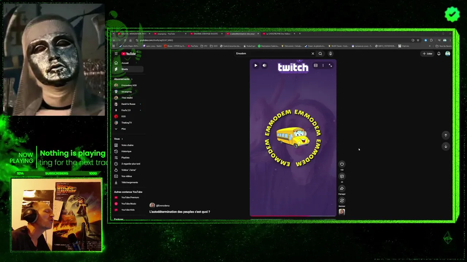This screenshot has width=467, height=262.
Task: Open the Chrome three-dot menu
Action: click(450, 40)
